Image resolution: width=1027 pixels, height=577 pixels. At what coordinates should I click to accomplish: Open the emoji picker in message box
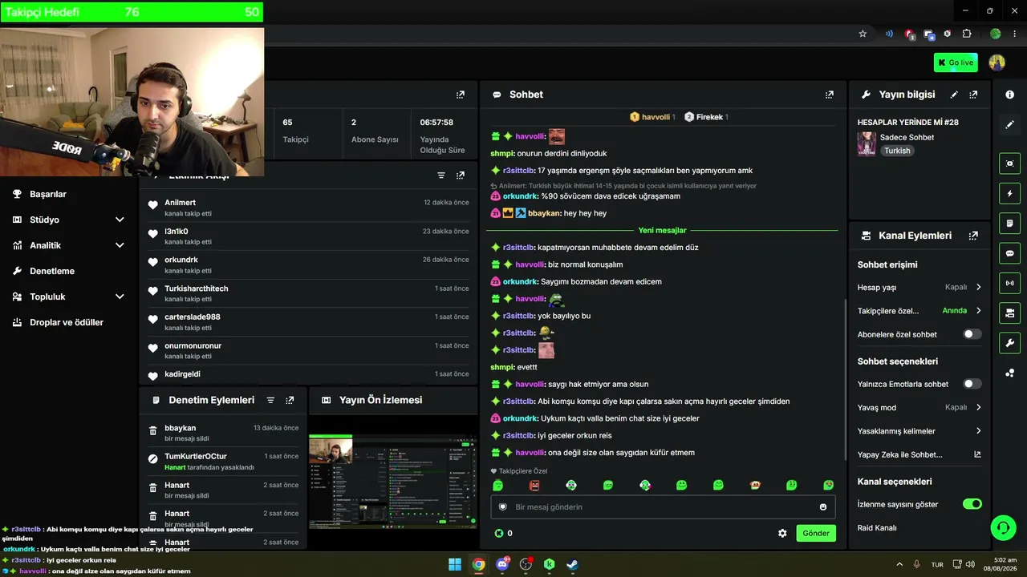pos(823,506)
